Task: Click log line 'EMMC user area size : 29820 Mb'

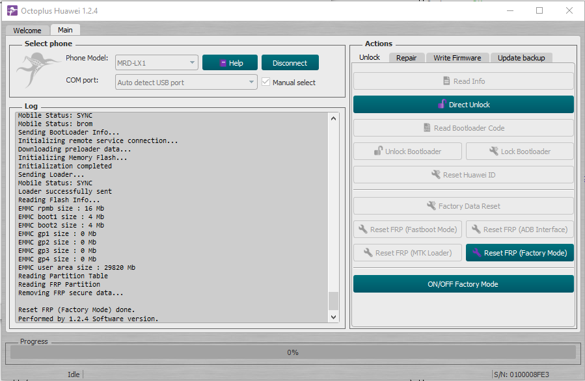Action: [77, 268]
